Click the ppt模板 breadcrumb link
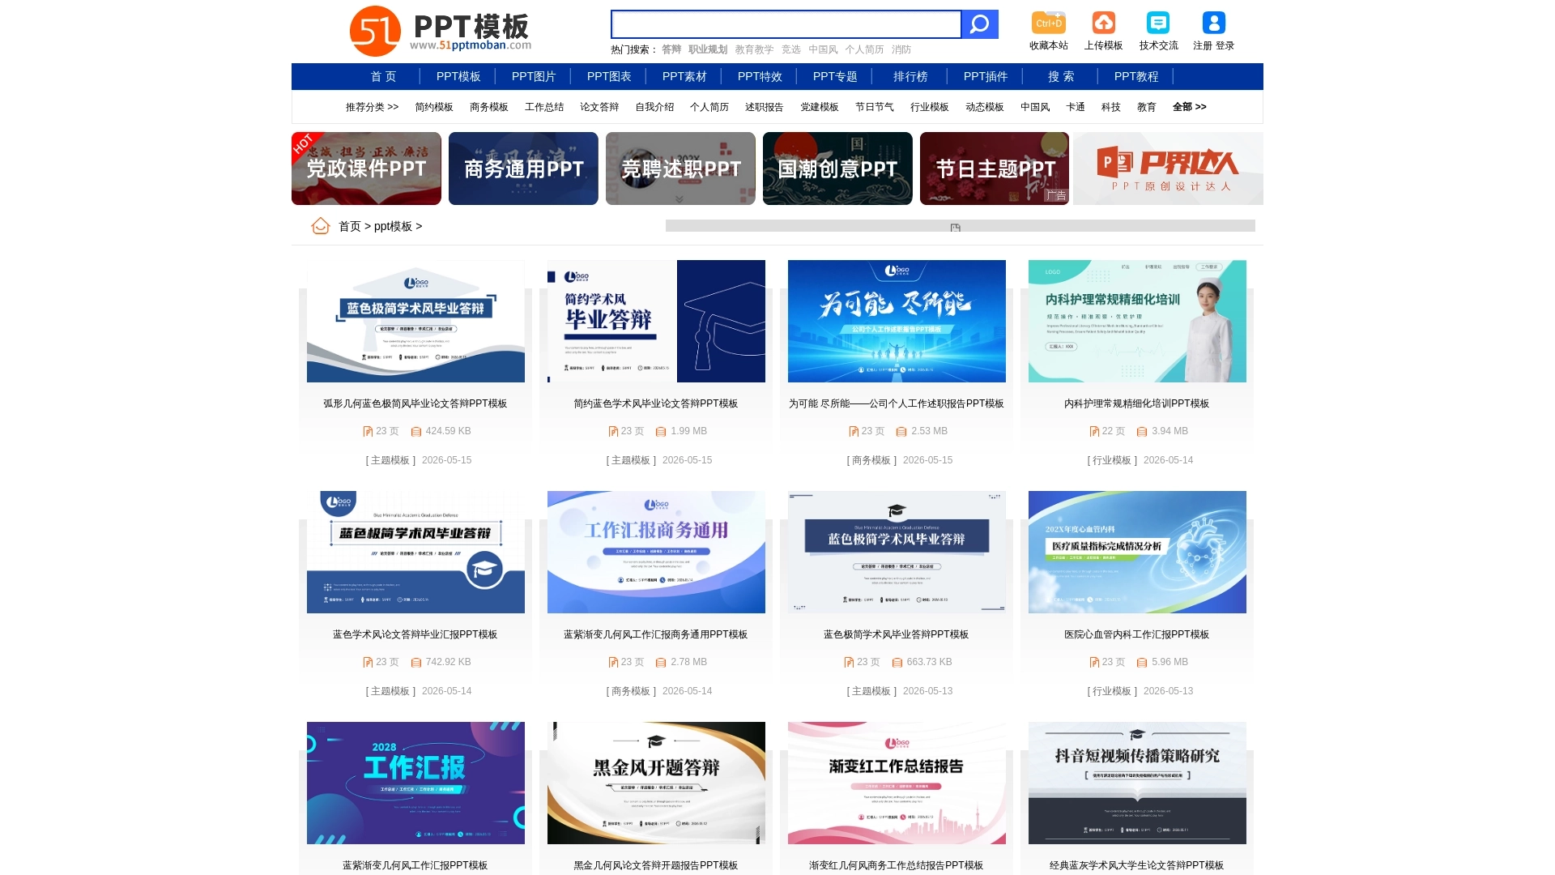 click(393, 226)
